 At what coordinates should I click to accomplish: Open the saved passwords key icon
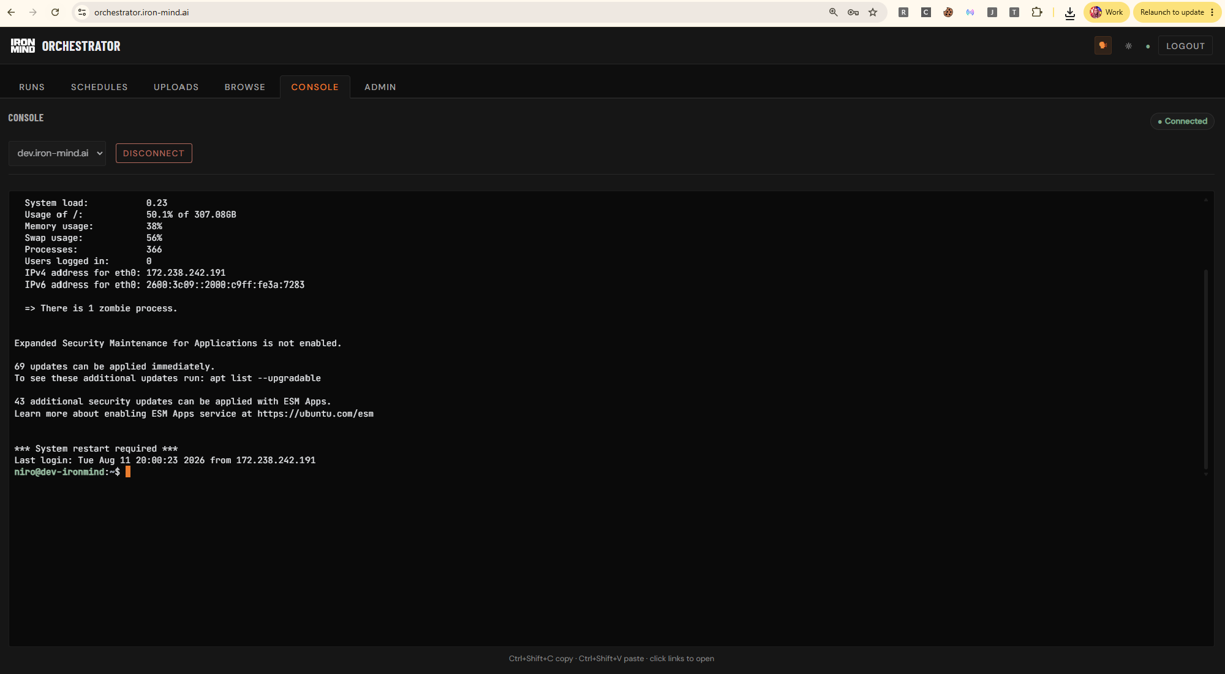click(853, 12)
